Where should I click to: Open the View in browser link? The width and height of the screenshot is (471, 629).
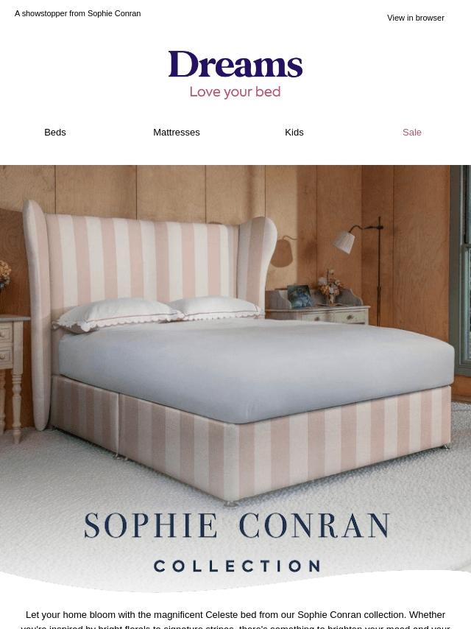(415, 18)
